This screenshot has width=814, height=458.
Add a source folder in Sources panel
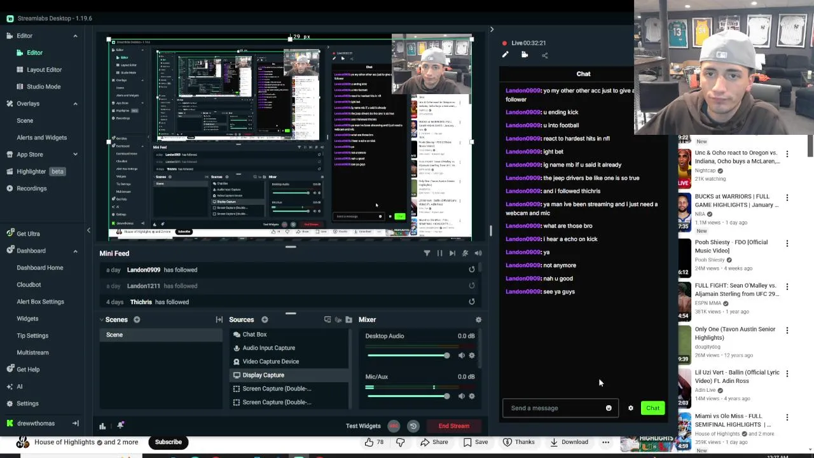pos(348,319)
